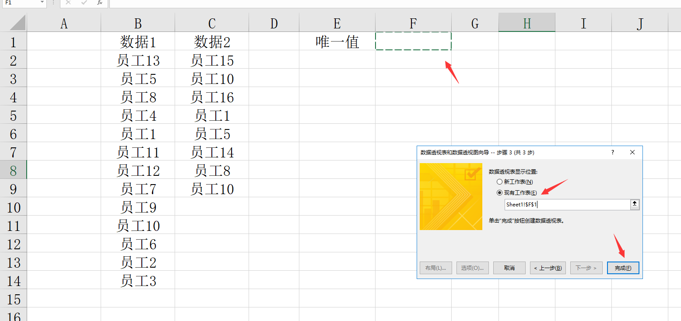
Task: Click the insert function fx icon
Action: [x=100, y=3]
